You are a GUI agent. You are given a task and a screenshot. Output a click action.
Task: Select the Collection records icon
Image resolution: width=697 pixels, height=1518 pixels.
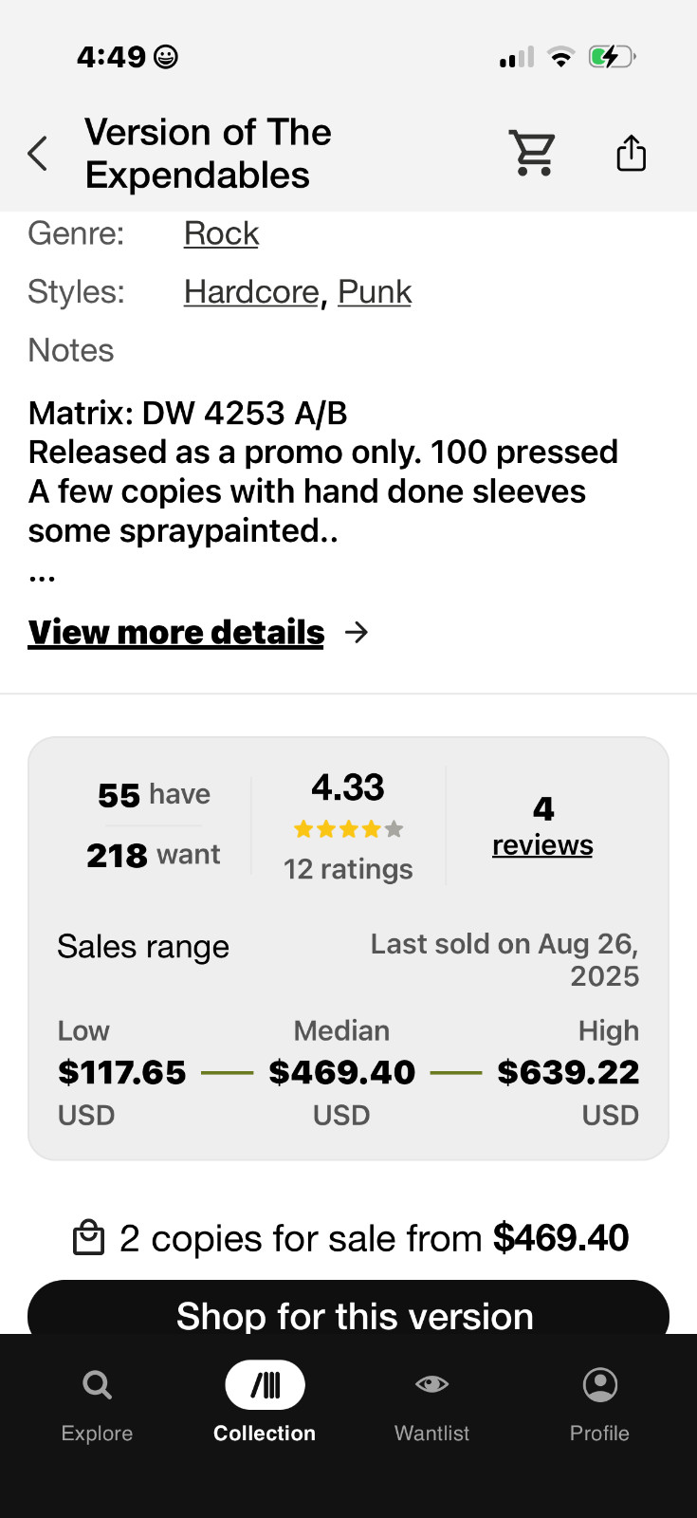[265, 1385]
